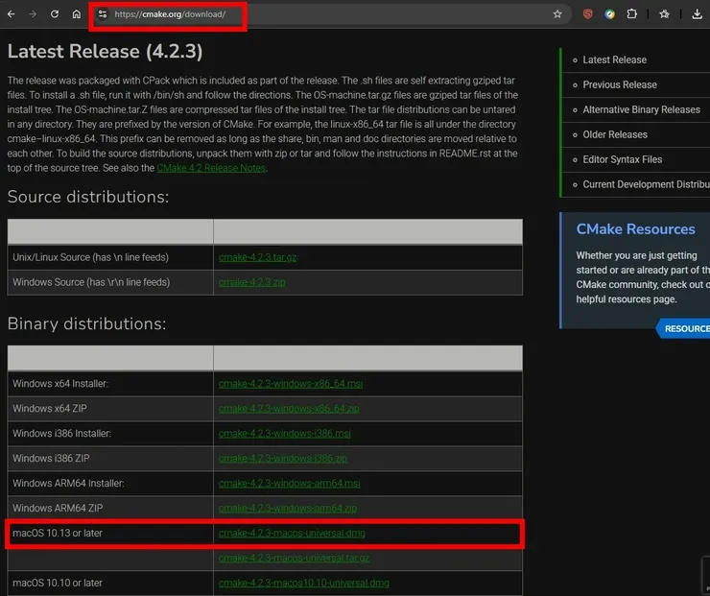The image size is (710, 596).
Task: Click the browser forward arrow
Action: pos(33,14)
